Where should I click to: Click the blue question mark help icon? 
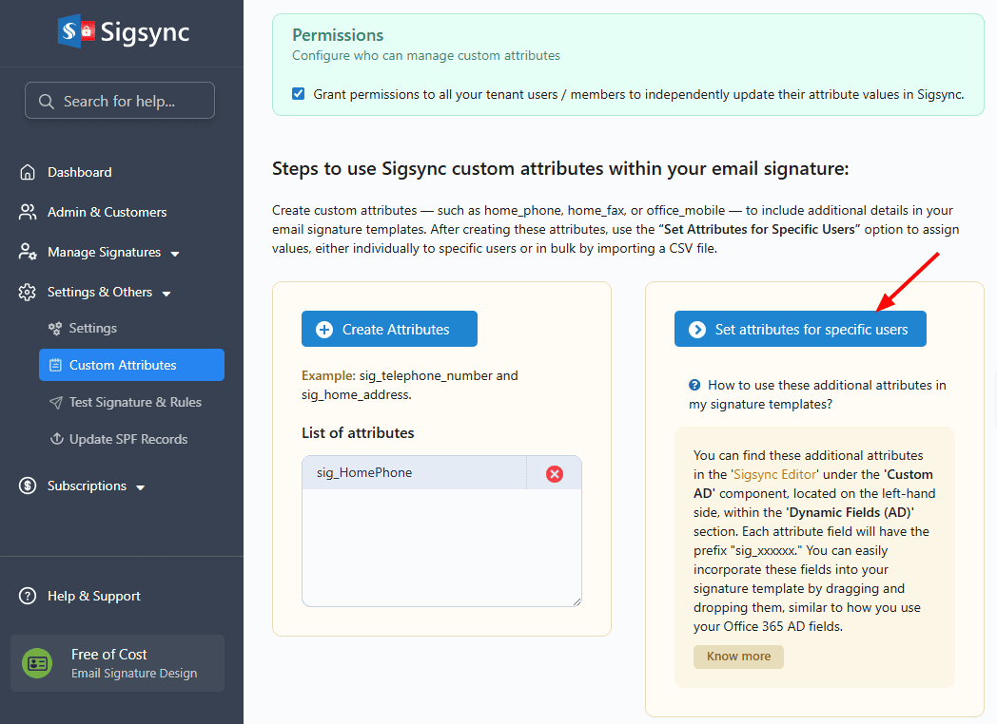(x=694, y=385)
